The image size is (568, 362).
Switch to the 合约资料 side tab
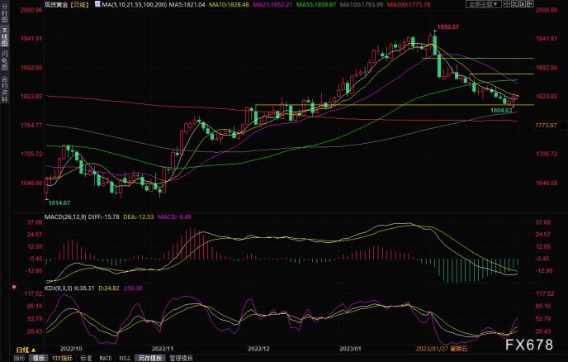[4, 89]
